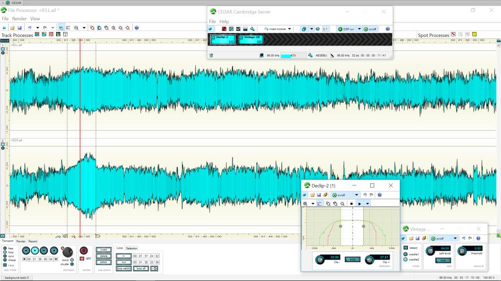Click the insert cue point button
This screenshot has height=281, width=501.
[104, 249]
